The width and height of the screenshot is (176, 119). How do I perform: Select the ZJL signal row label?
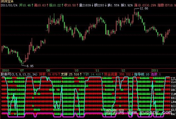point(173,79)
